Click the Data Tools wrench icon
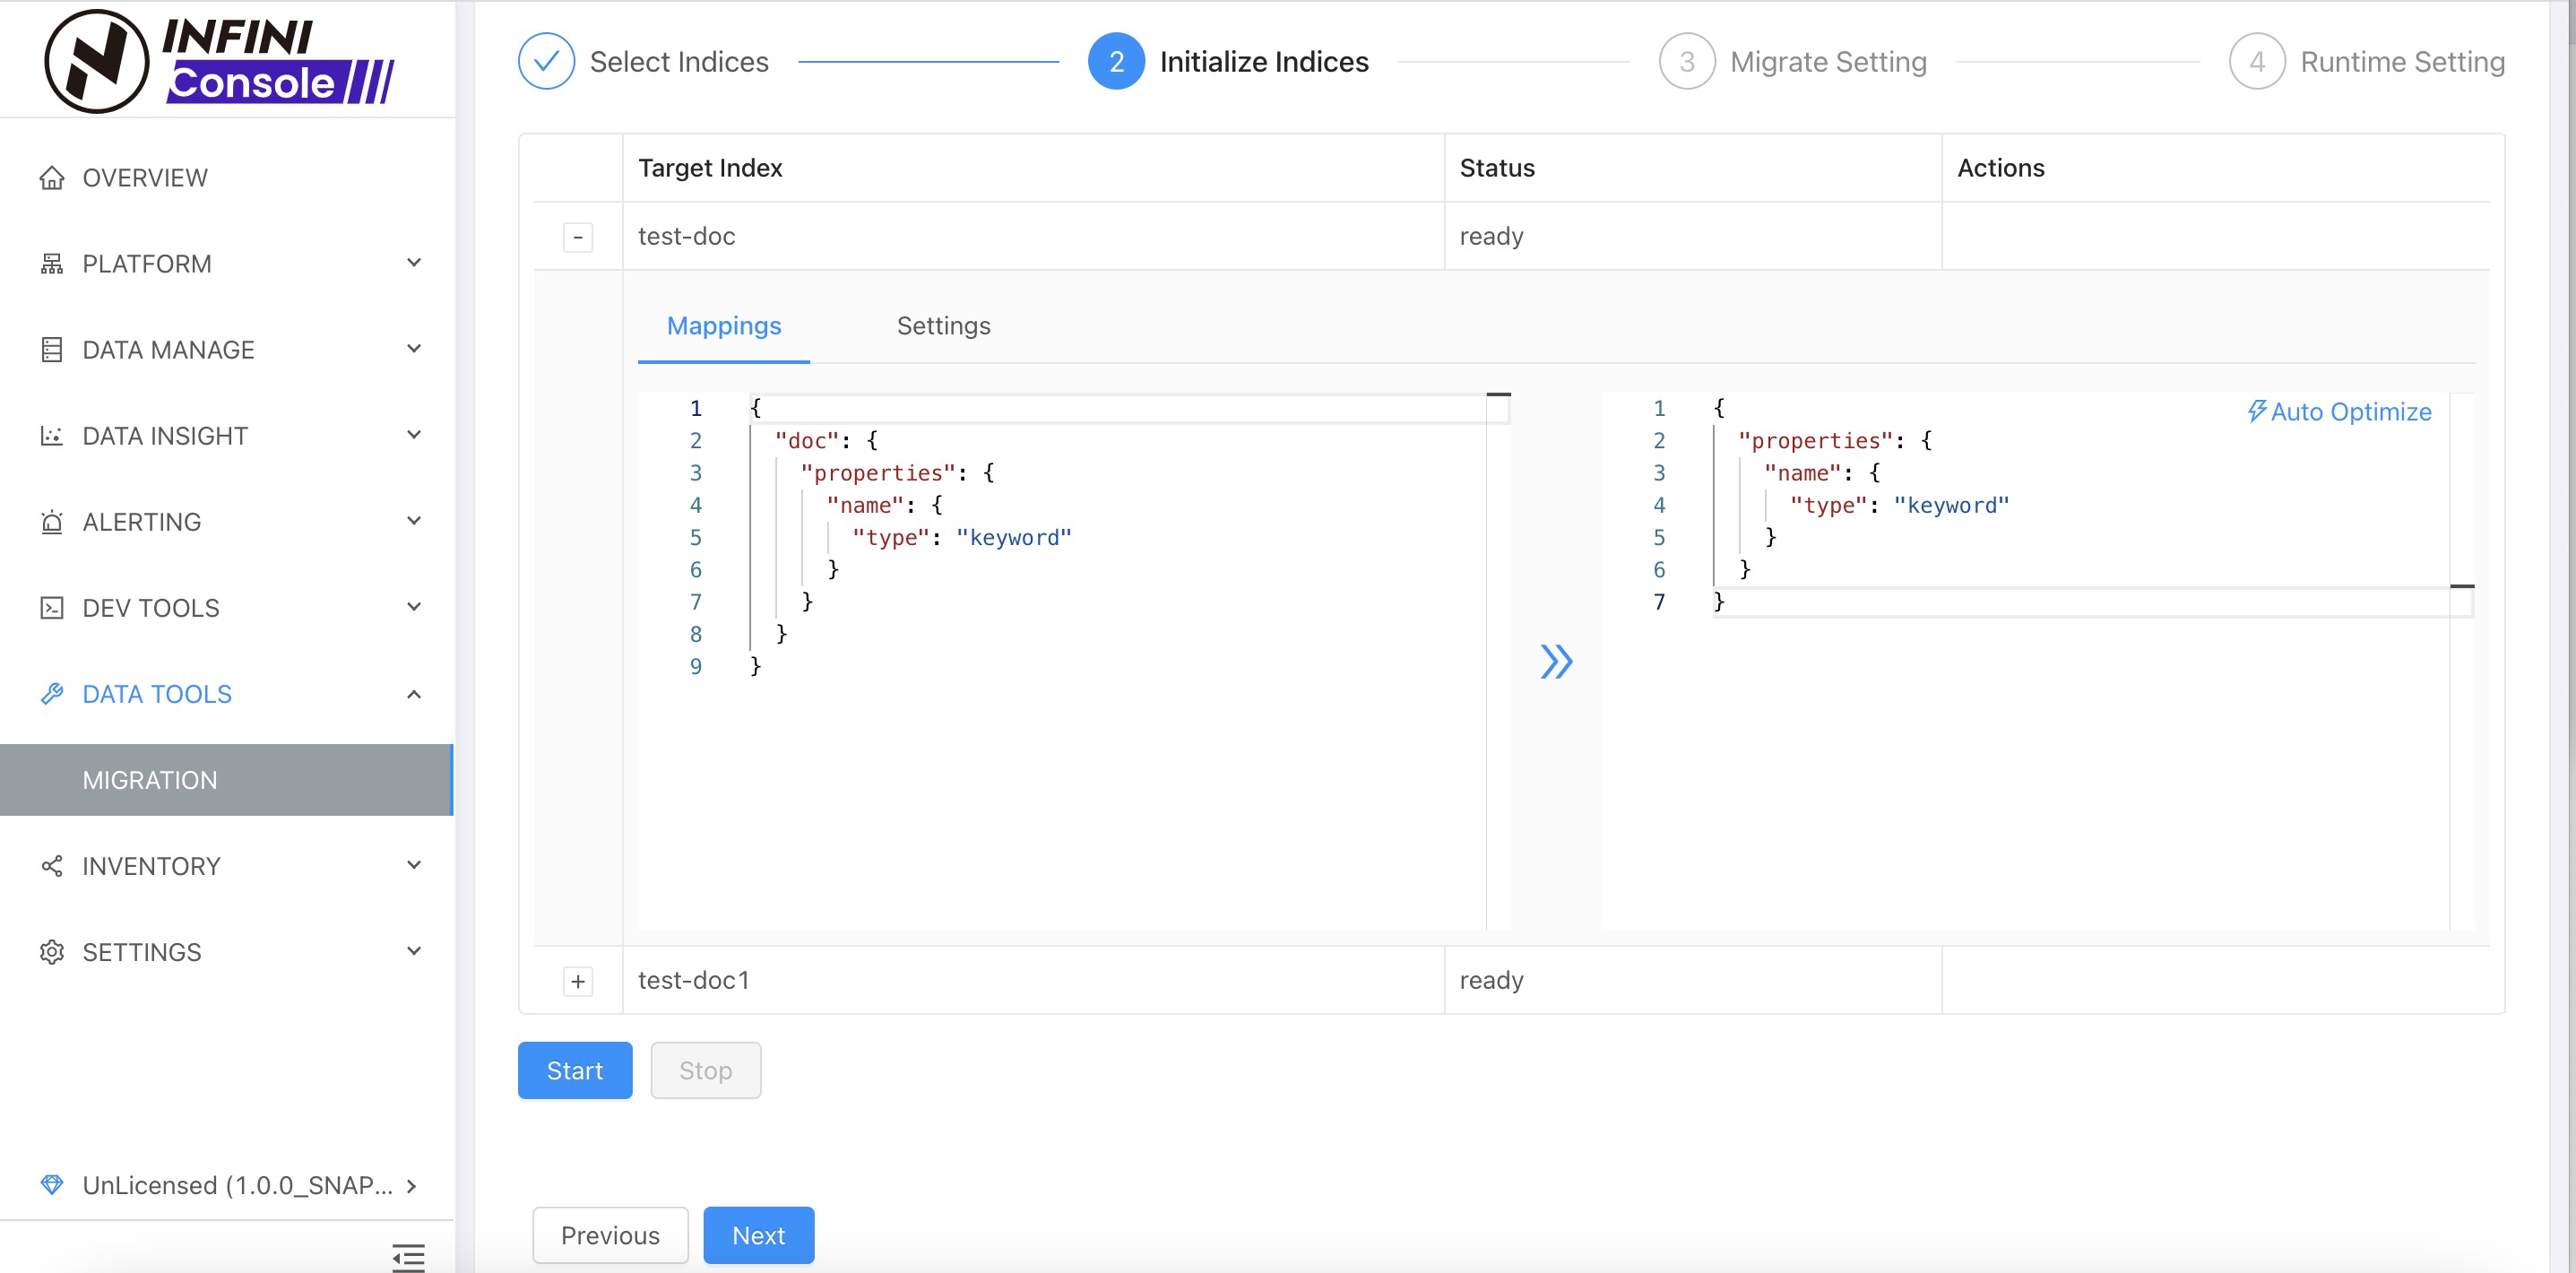Image resolution: width=2576 pixels, height=1273 pixels. click(x=52, y=694)
